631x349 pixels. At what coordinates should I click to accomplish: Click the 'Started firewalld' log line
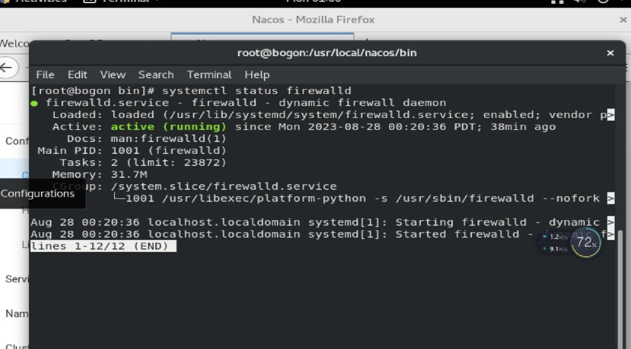coord(322,234)
